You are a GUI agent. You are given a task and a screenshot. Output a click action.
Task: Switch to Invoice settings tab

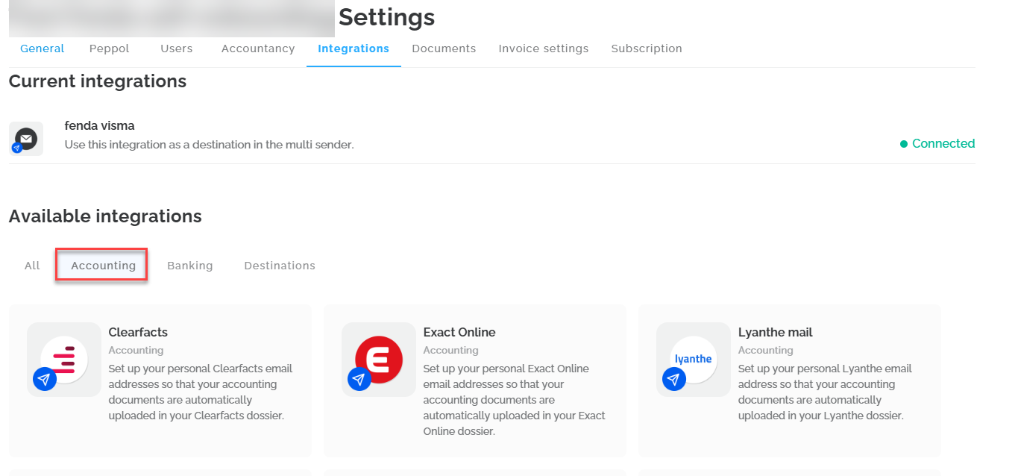(544, 48)
